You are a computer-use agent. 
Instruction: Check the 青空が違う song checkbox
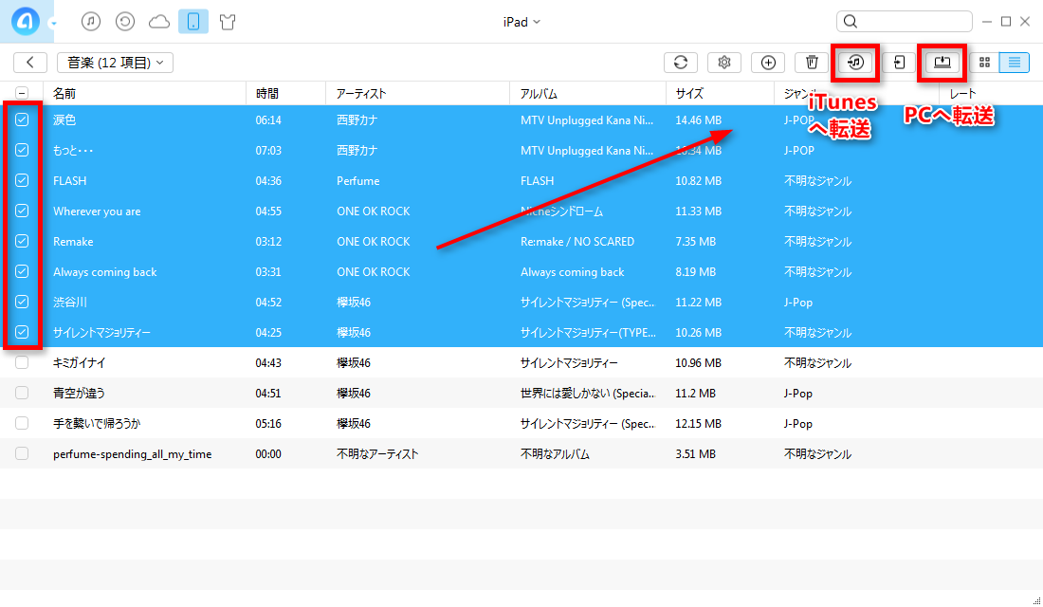coord(22,393)
